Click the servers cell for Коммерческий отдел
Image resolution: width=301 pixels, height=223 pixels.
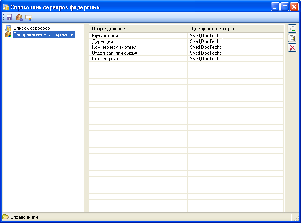click(x=235, y=47)
